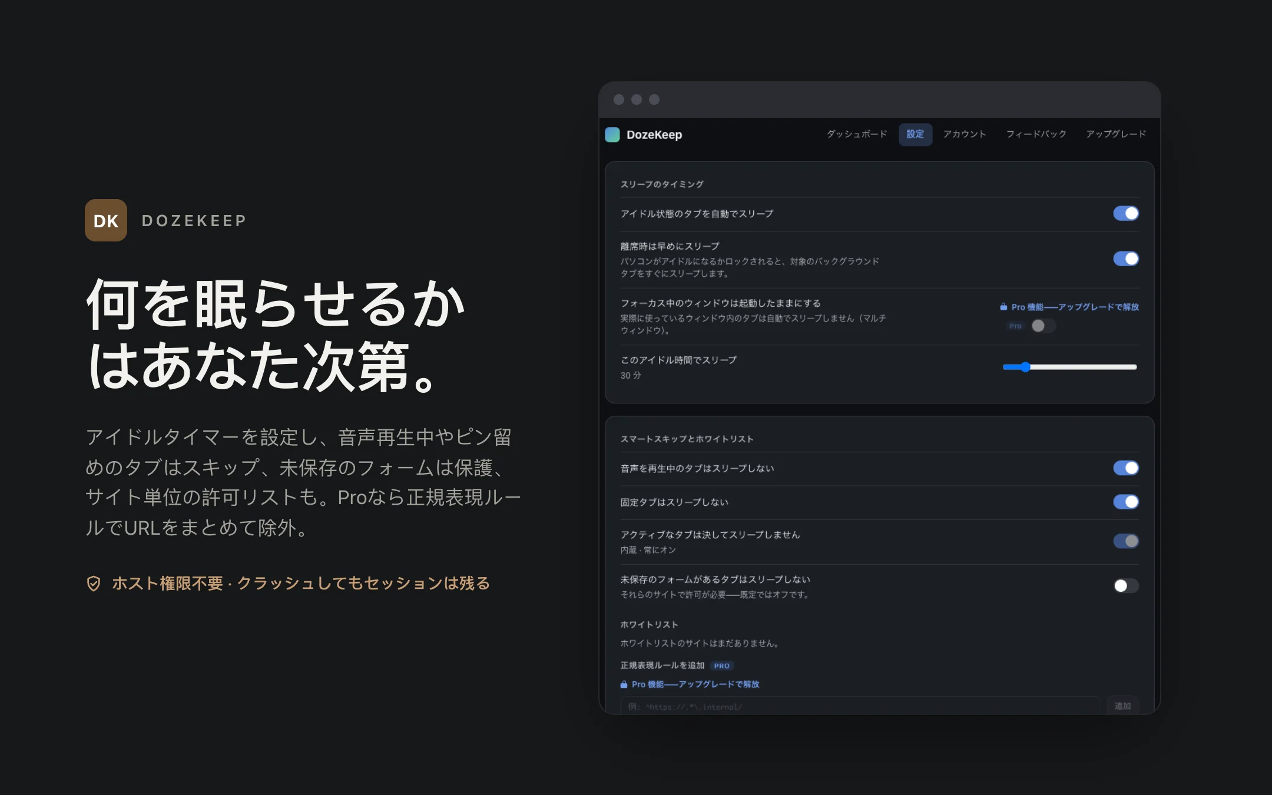
Task: Click the 30 分 idle time value
Action: (631, 376)
